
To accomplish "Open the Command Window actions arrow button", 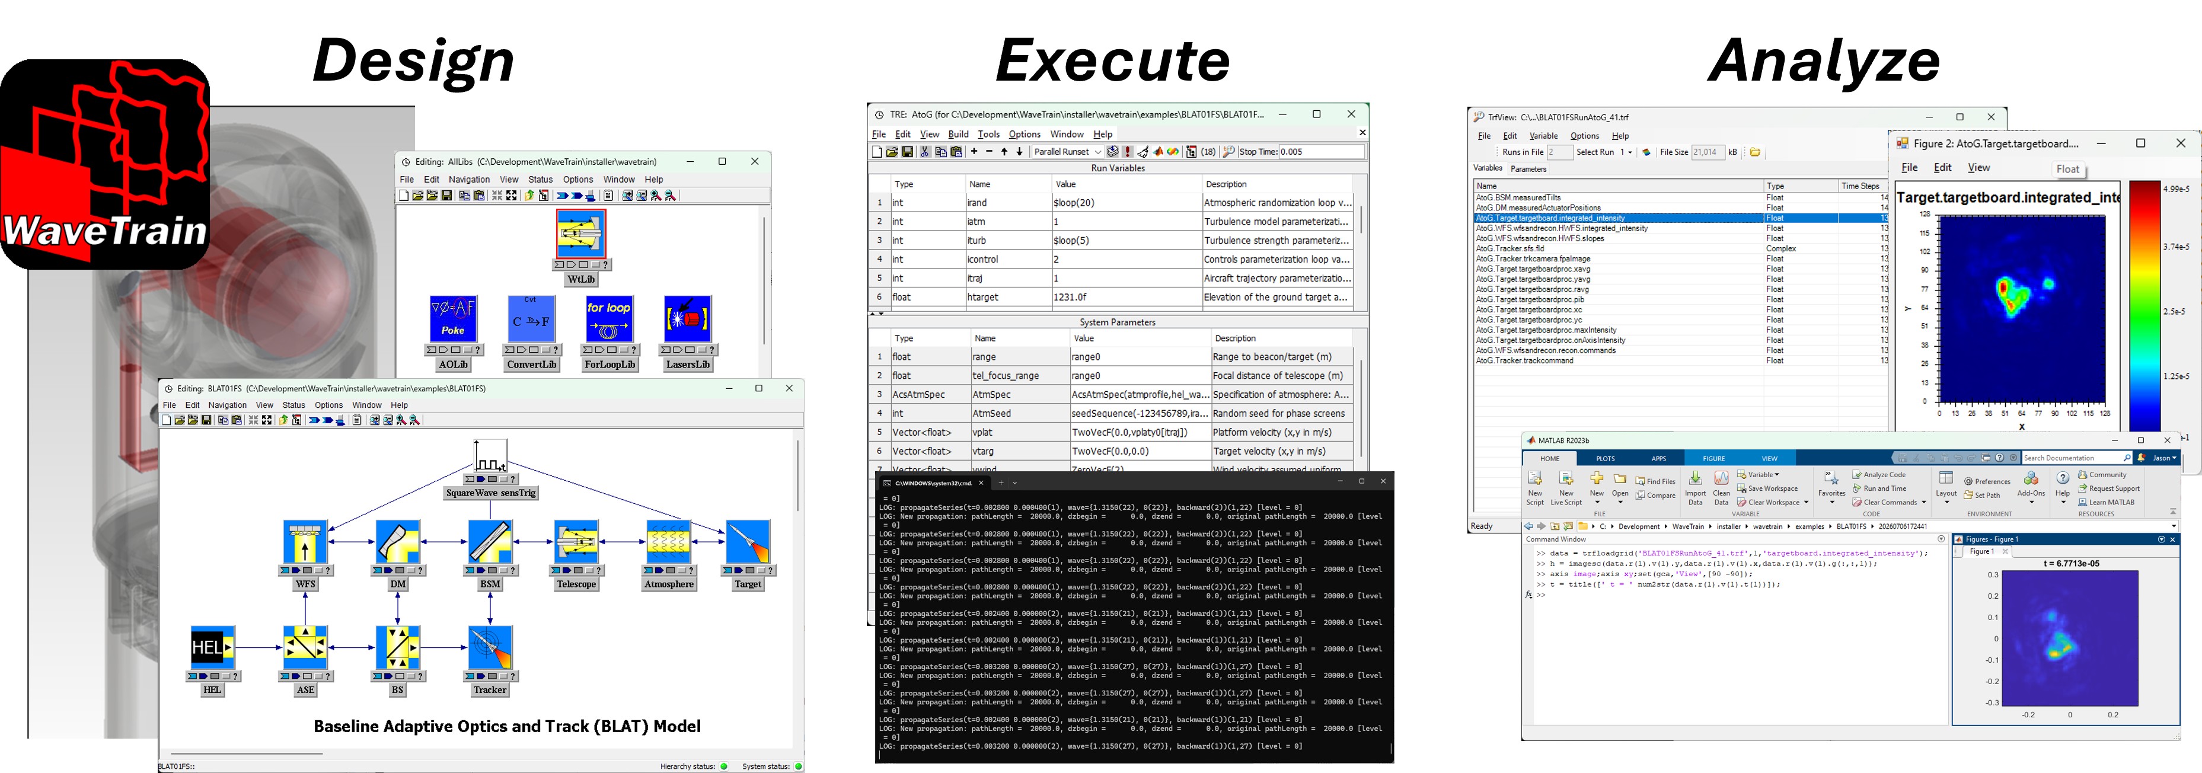I will point(1941,539).
